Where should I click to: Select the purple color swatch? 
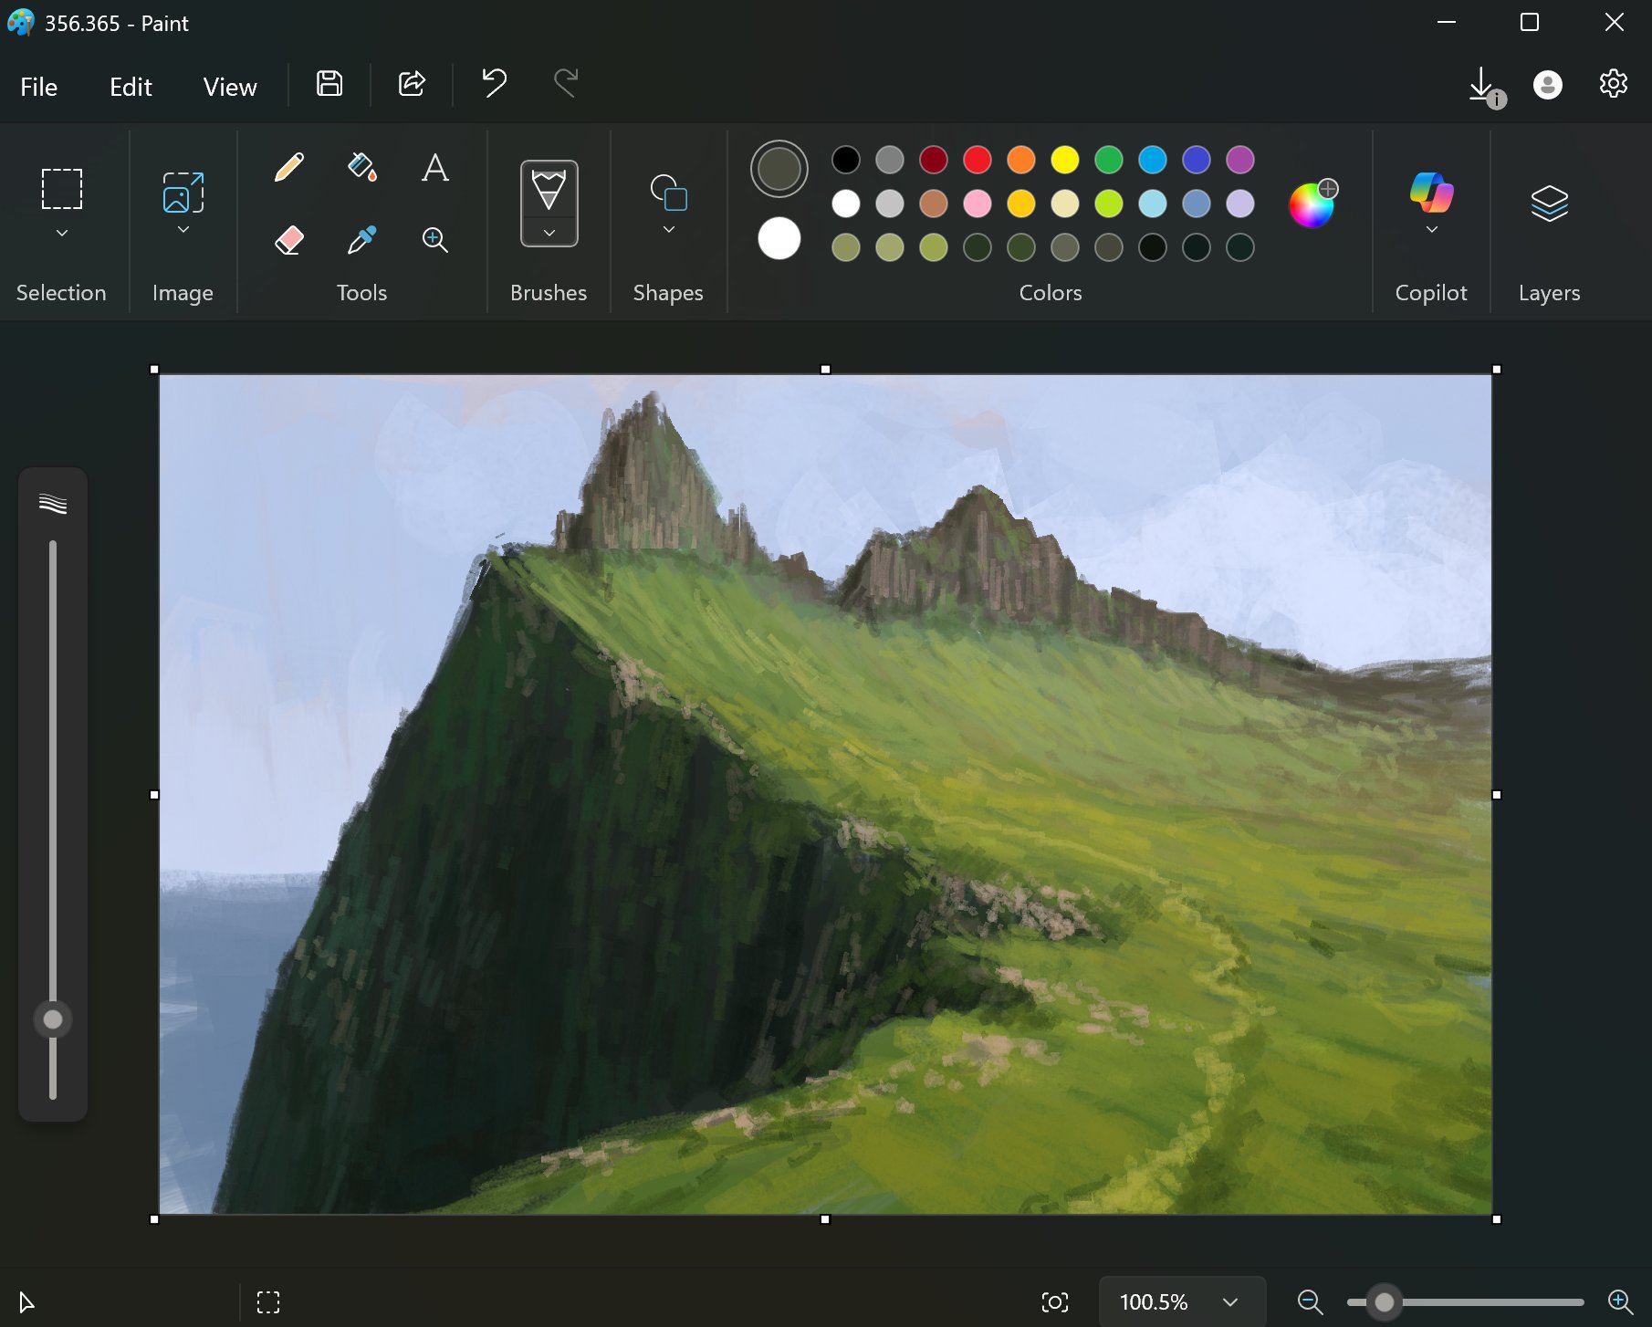(x=1240, y=160)
